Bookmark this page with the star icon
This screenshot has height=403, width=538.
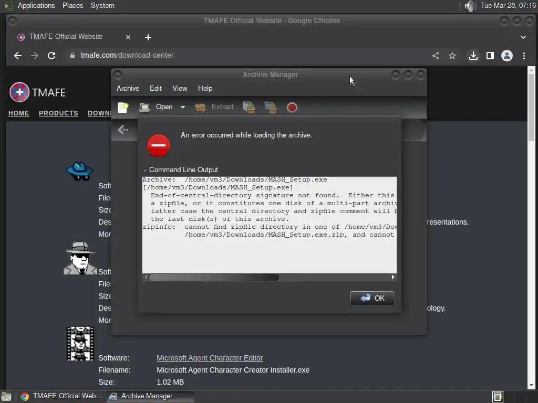(452, 56)
